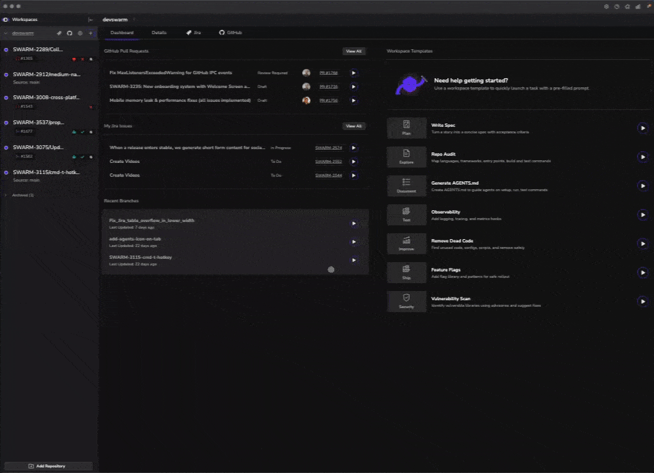The image size is (654, 473).
Task: Click the GitHub icon in devswarm sidebar header
Action: click(70, 33)
